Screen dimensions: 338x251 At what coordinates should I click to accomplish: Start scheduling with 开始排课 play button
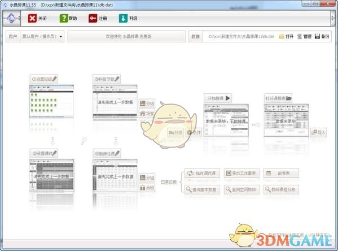218,98
